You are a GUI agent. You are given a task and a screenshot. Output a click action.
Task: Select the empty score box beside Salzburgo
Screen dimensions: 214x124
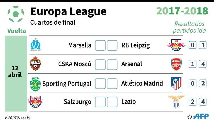[100, 102]
